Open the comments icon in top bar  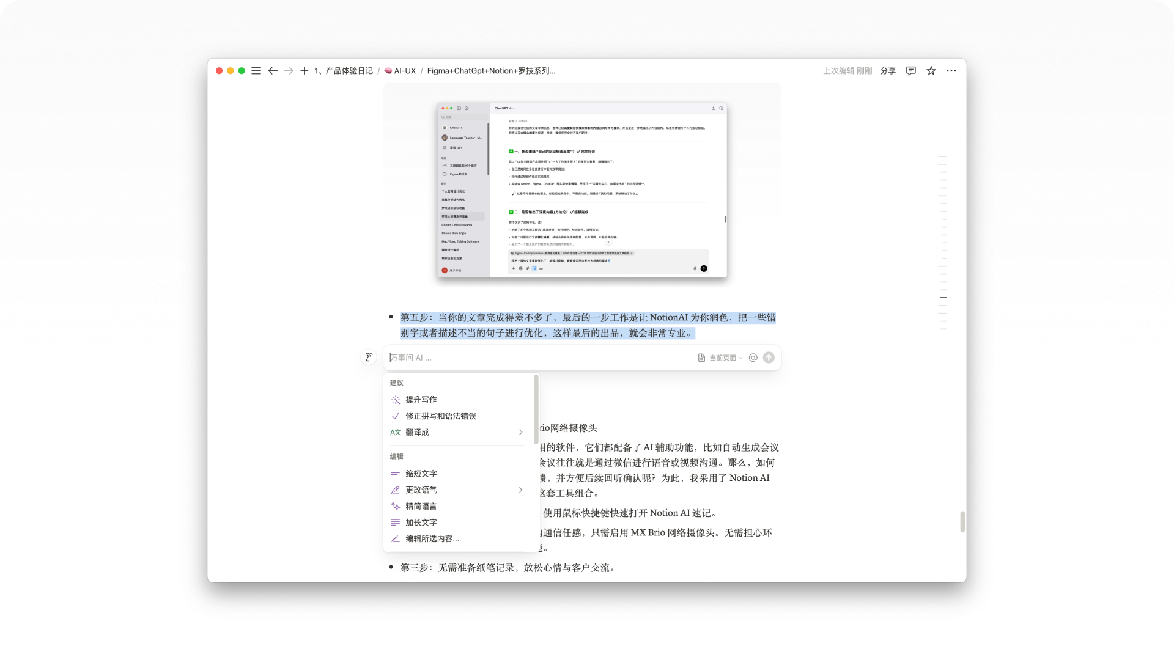911,71
